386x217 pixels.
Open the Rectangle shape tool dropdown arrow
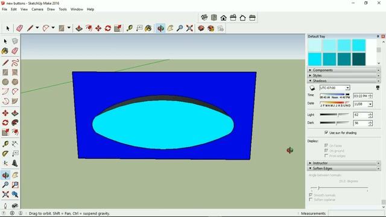[69, 28]
